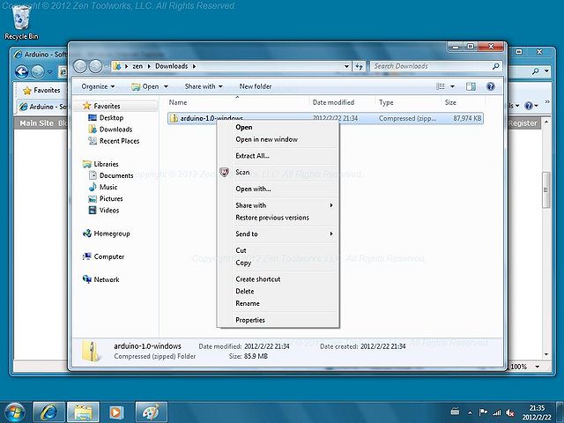This screenshot has width=564, height=423.
Task: Click the arduino-1.0-windows zip file icon
Action: click(x=174, y=118)
